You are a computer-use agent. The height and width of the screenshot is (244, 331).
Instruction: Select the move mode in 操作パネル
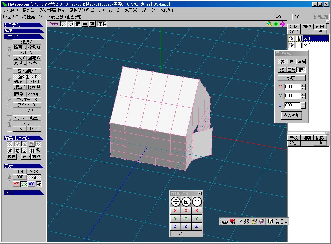(x=176, y=202)
